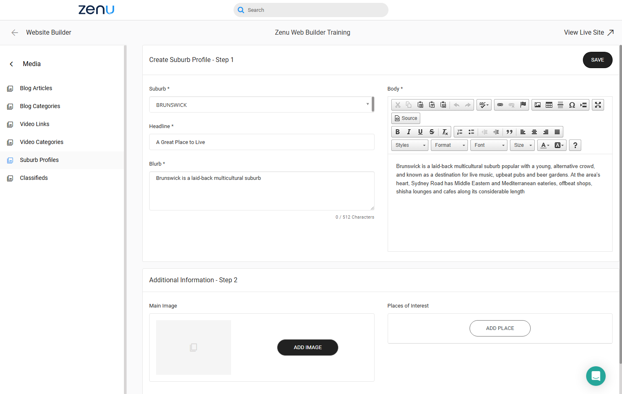Insert an anchor using the flag icon
Viewport: 622px width, 394px height.
pos(523,105)
